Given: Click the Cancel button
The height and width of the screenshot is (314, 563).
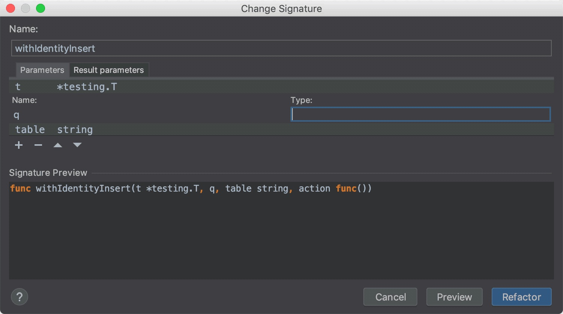Looking at the screenshot, I should [x=390, y=297].
